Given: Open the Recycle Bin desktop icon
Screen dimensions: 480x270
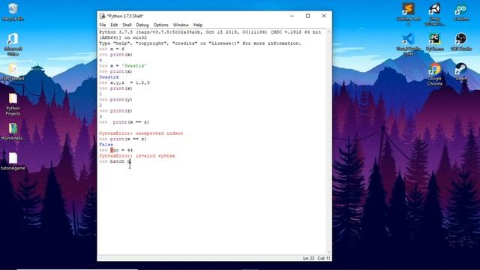Looking at the screenshot, I should click(x=13, y=12).
